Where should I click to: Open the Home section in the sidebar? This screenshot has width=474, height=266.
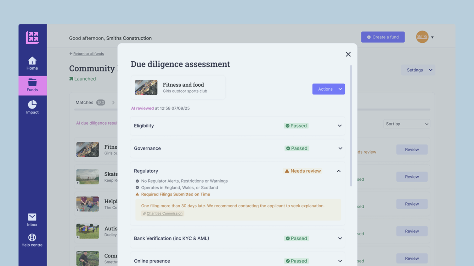coord(32,63)
